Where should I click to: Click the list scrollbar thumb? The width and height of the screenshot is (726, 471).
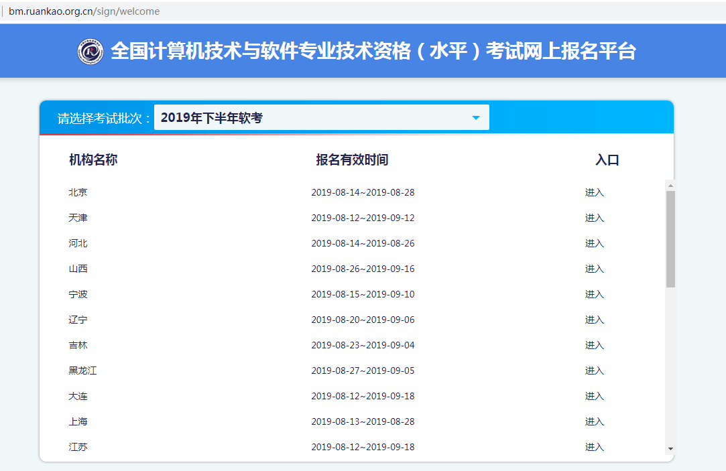click(670, 239)
